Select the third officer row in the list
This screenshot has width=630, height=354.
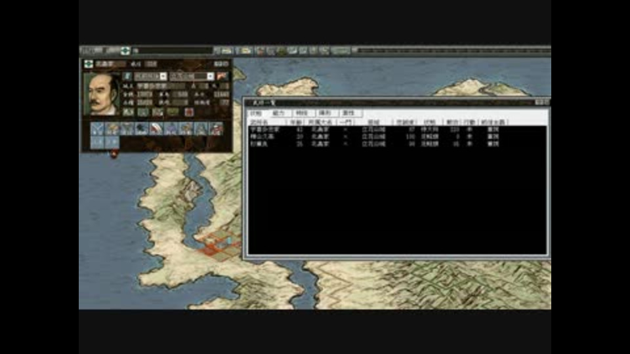[397, 144]
